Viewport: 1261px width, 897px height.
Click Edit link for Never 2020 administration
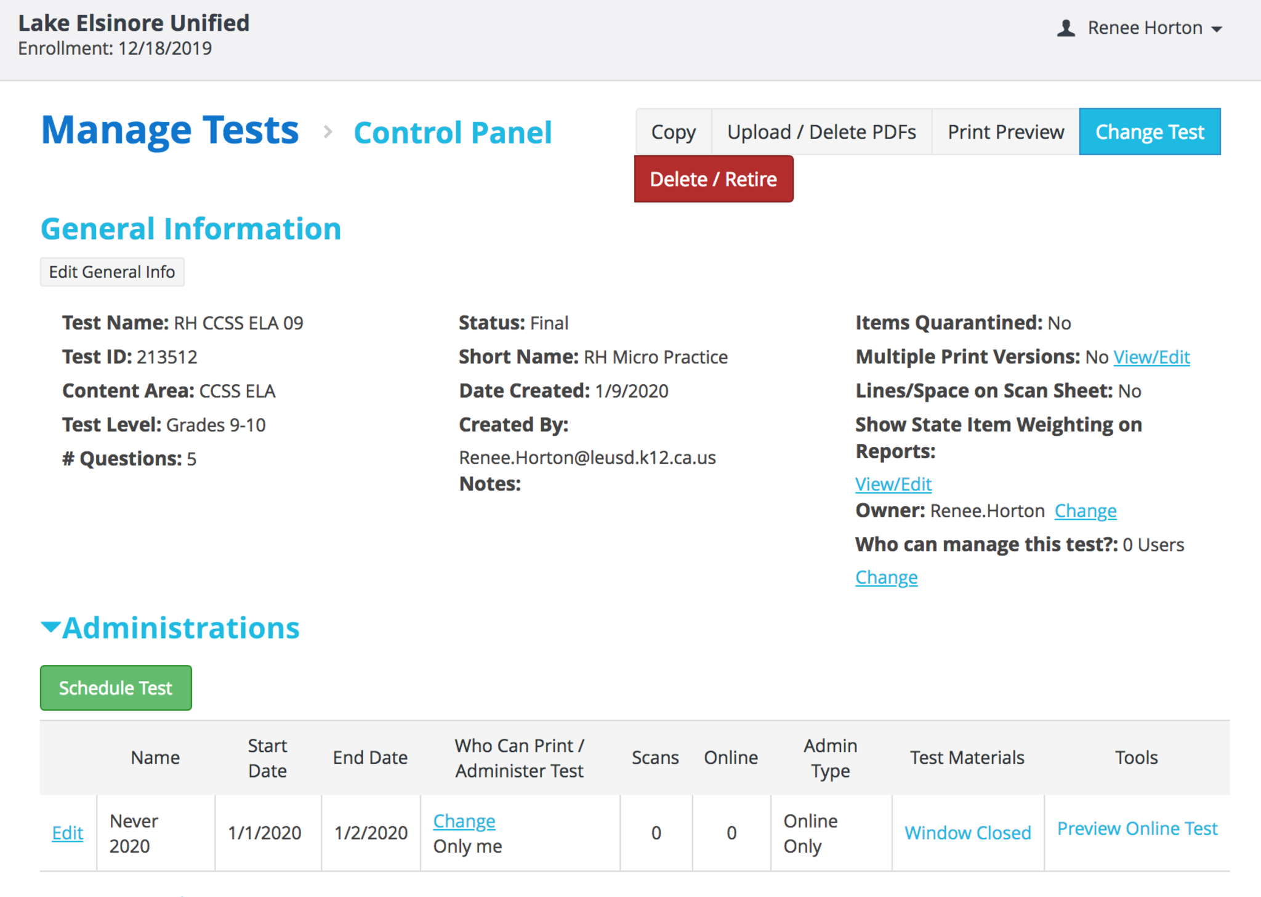tap(68, 833)
